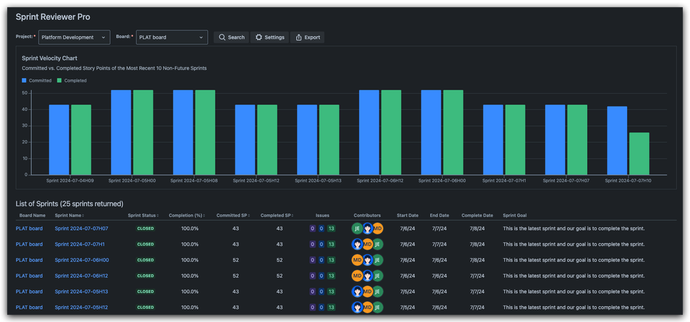Click the MD avatar in Sprint 2024-07-07H1 row
This screenshot has height=322, width=690.
[367, 244]
